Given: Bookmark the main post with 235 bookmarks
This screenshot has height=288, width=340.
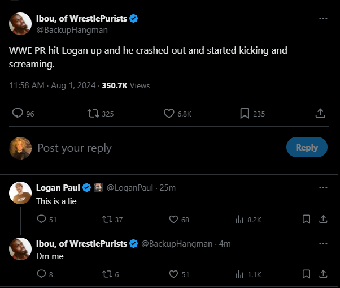Looking at the screenshot, I should pos(245,114).
